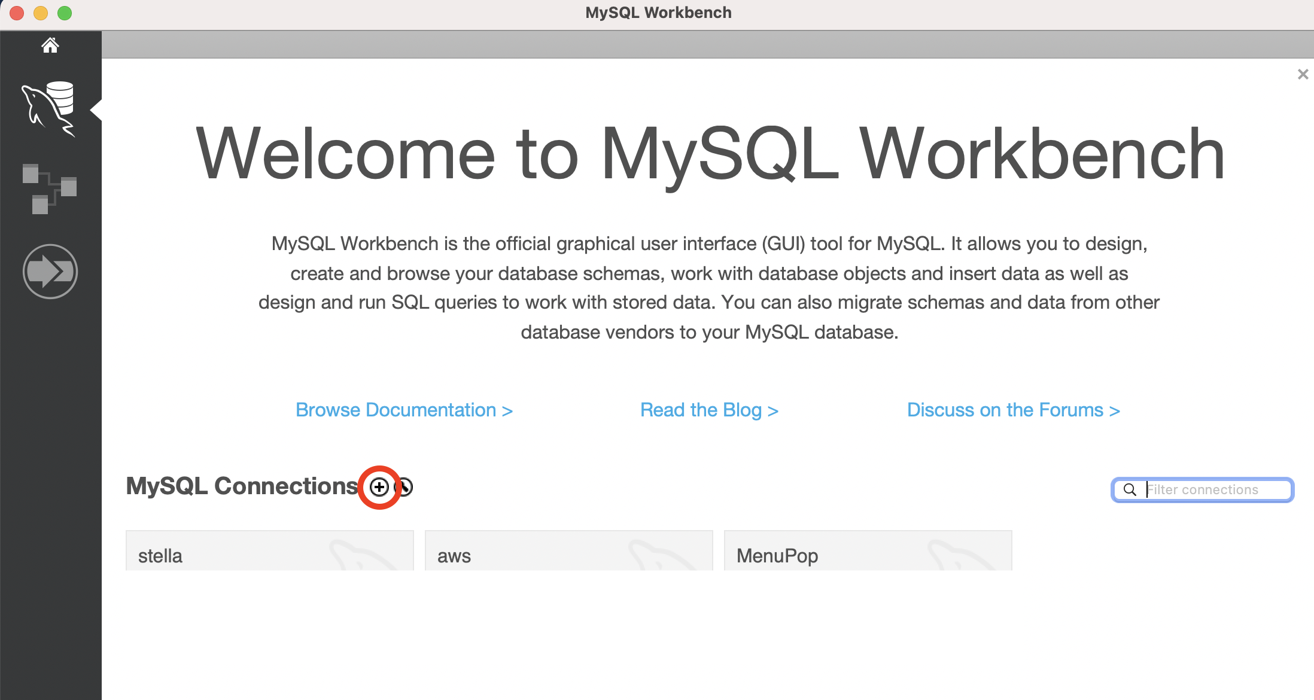
Task: Dismiss the welcome message with the X
Action: pos(1303,74)
